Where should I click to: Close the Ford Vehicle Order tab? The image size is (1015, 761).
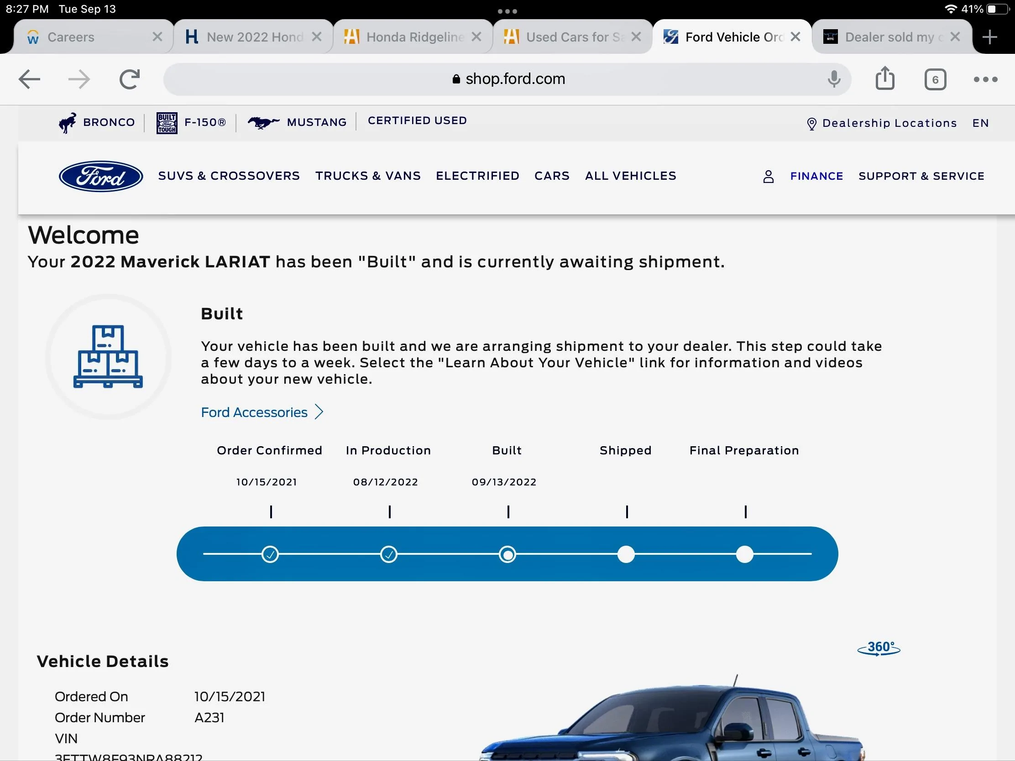(795, 36)
